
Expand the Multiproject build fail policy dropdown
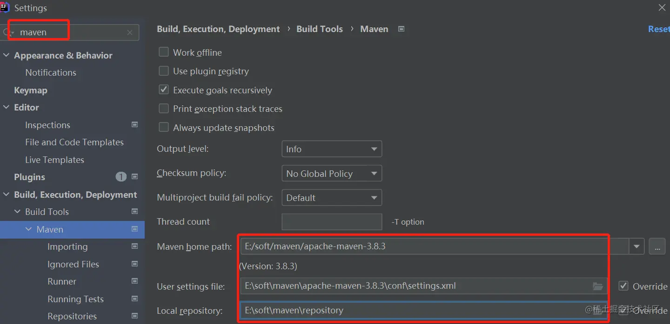pos(332,198)
